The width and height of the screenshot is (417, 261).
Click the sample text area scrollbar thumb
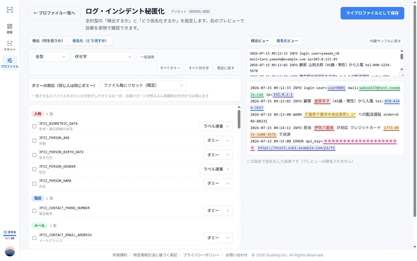pyautogui.click(x=402, y=56)
